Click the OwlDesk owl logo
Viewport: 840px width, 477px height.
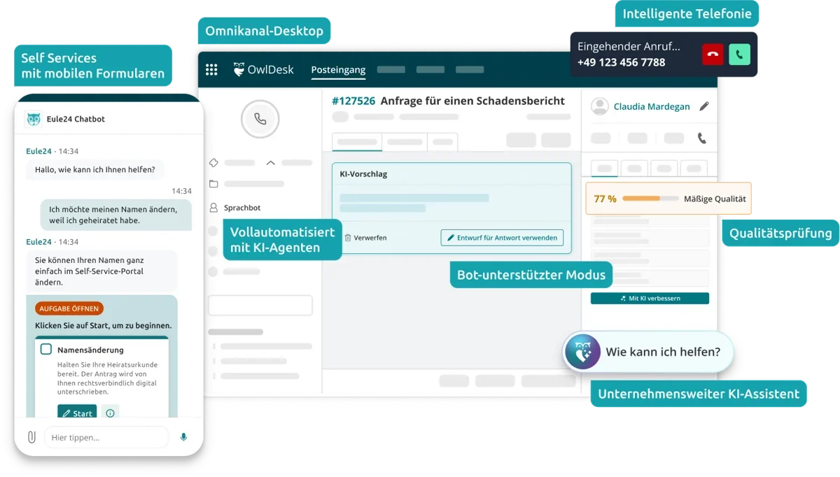[x=239, y=69]
